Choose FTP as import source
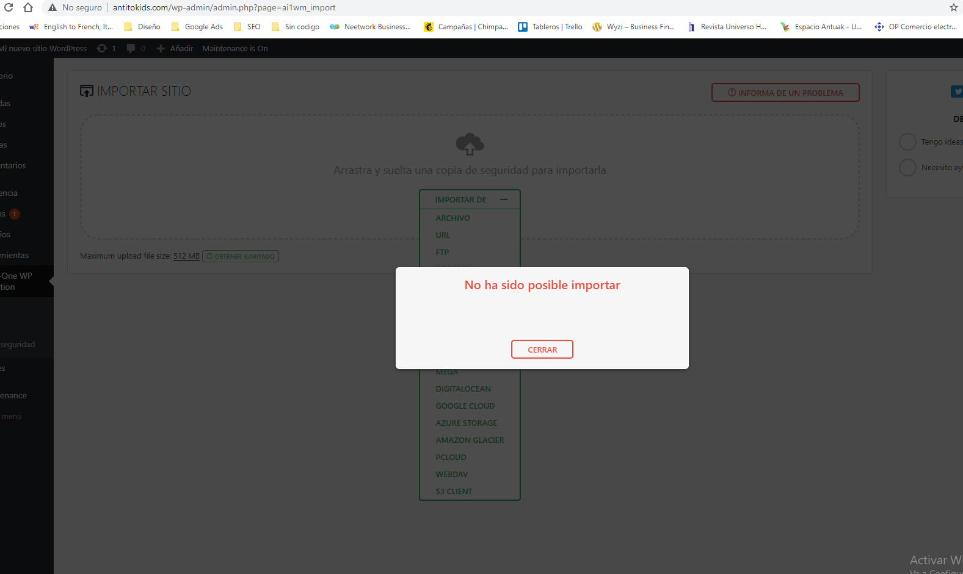Image resolution: width=963 pixels, height=574 pixels. (x=442, y=252)
